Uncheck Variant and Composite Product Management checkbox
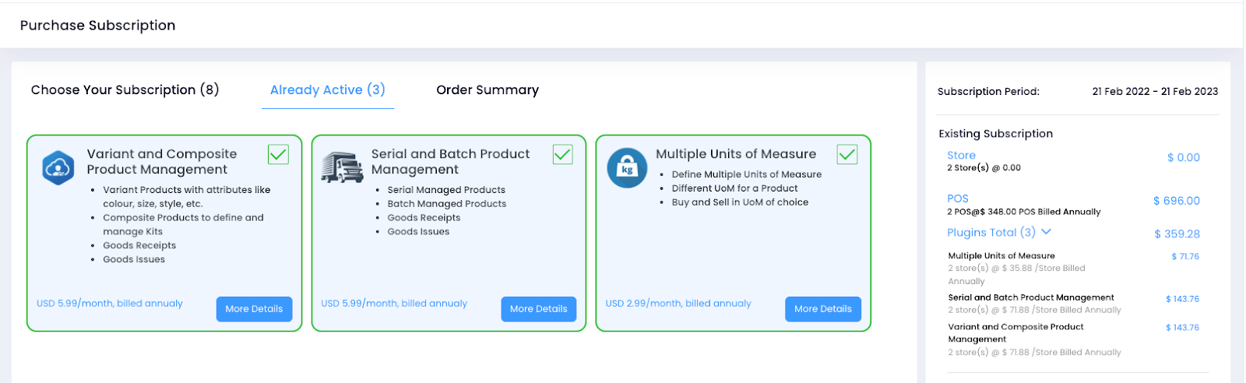Image resolution: width=1246 pixels, height=383 pixels. (x=278, y=154)
